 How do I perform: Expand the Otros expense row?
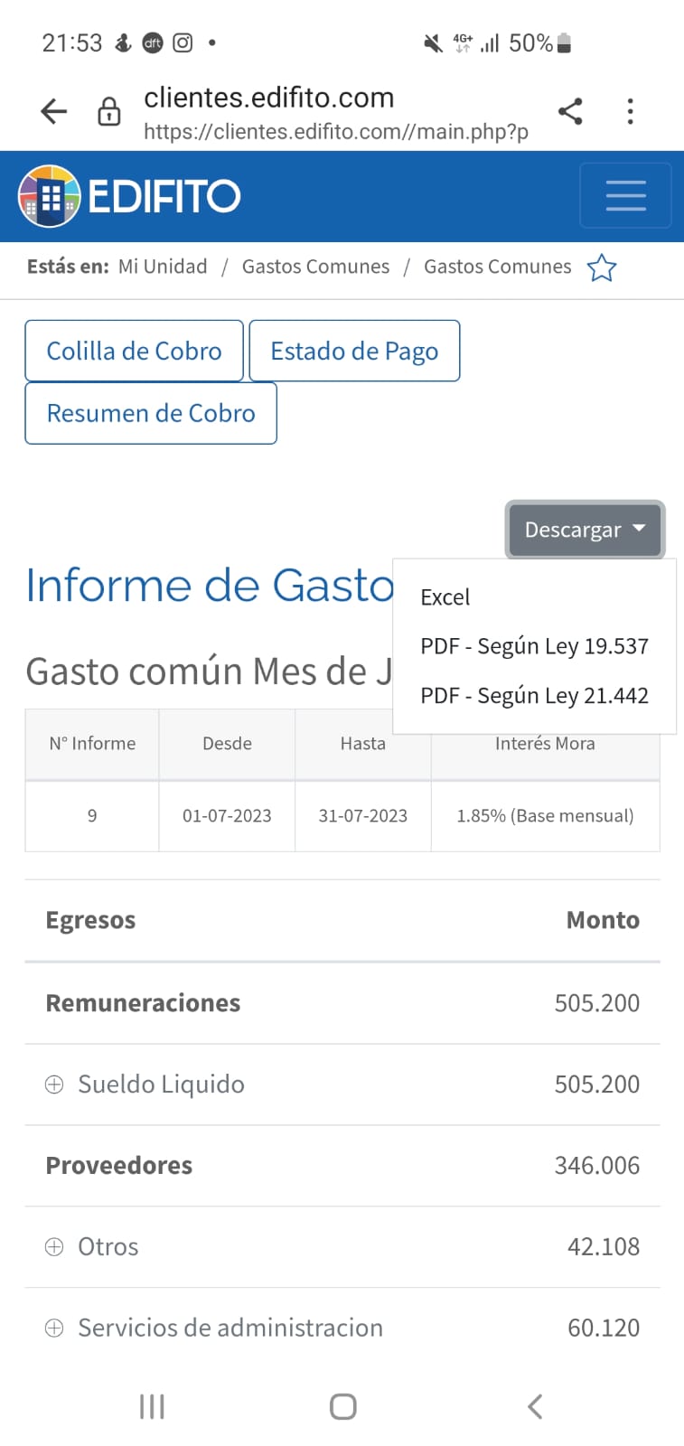(x=54, y=1247)
